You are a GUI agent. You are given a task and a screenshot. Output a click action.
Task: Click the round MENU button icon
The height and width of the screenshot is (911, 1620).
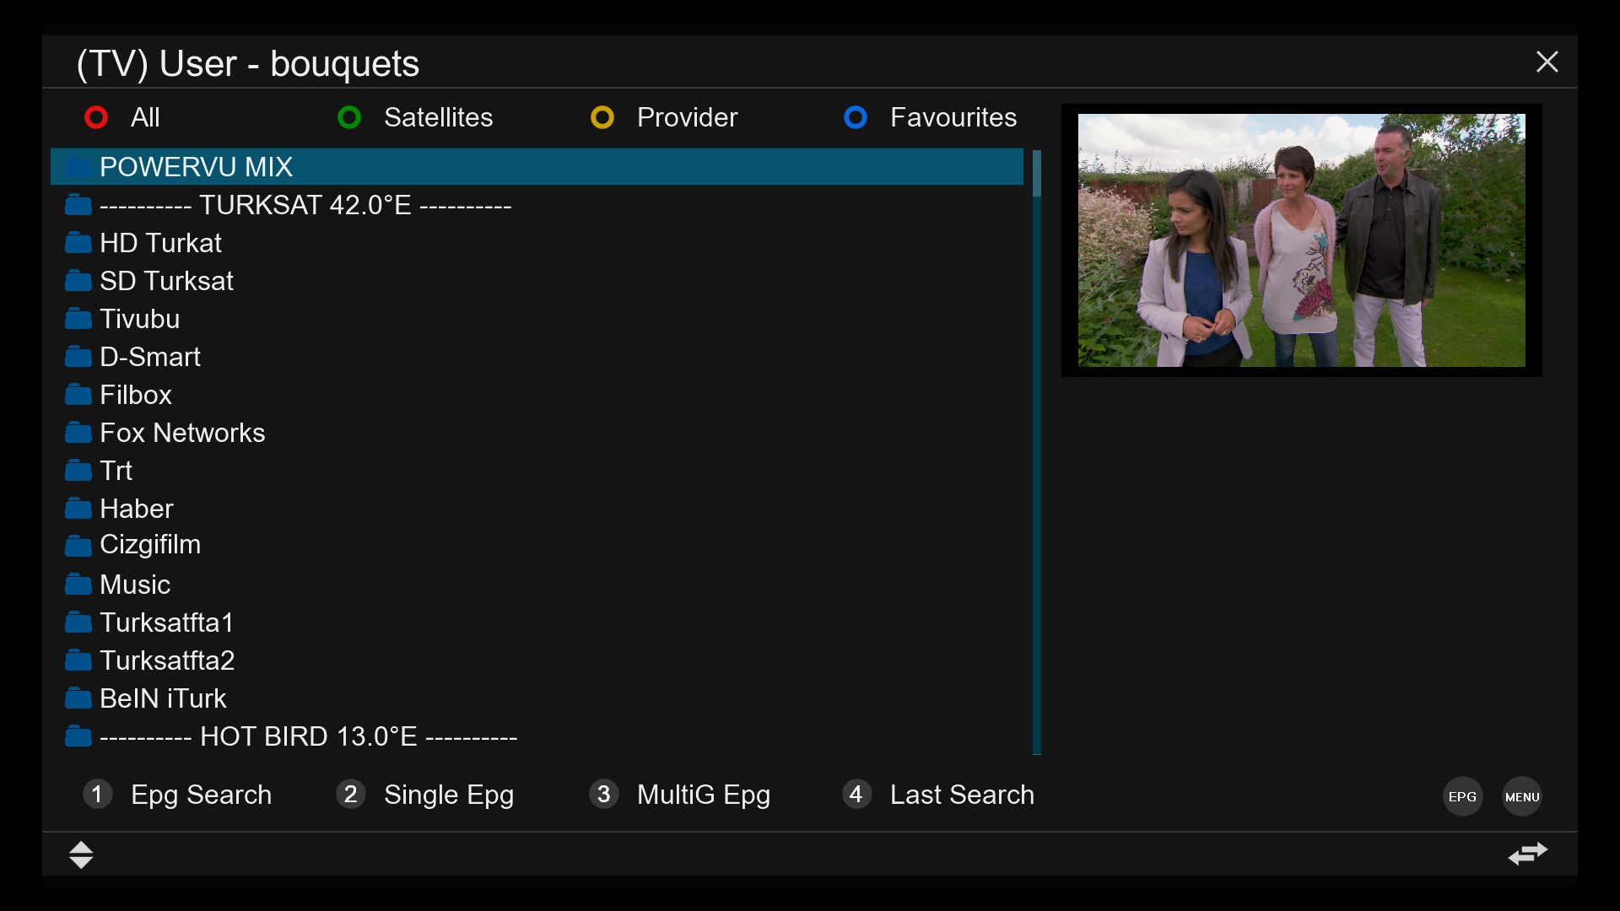[x=1522, y=796]
